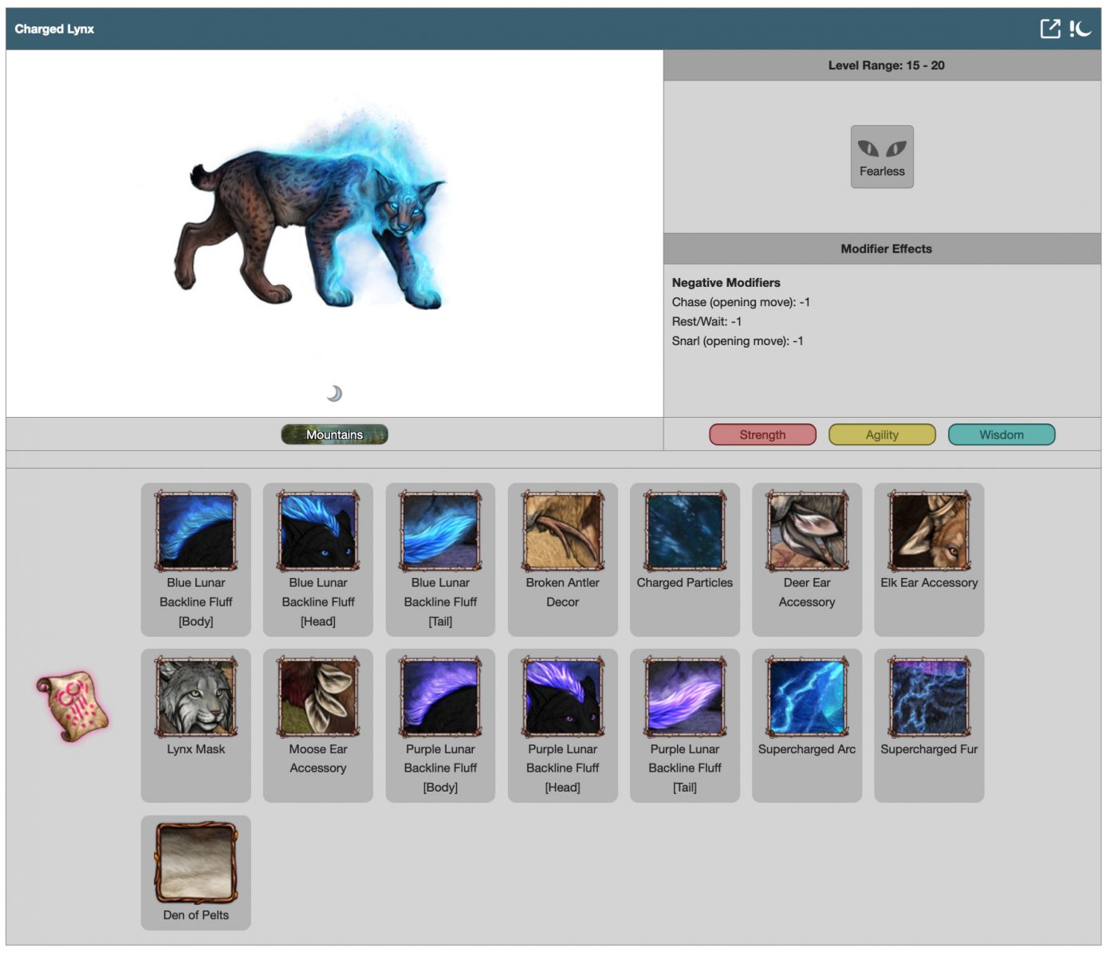Open the Blue Lunar Backline Fluff [Body] item
1106x955 pixels.
pyautogui.click(x=196, y=532)
